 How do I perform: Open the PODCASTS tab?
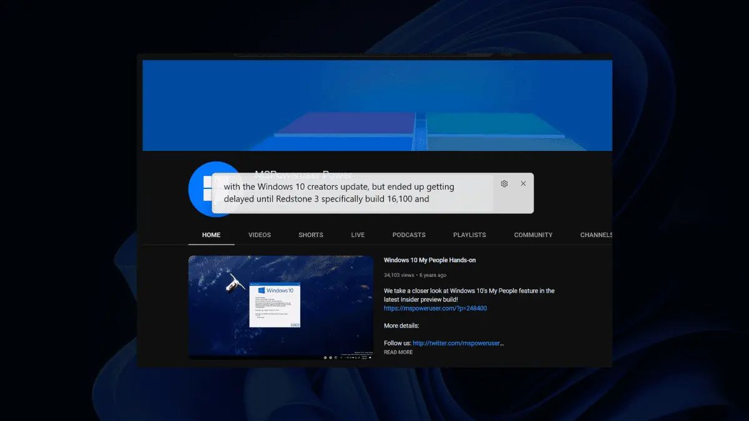[409, 235]
